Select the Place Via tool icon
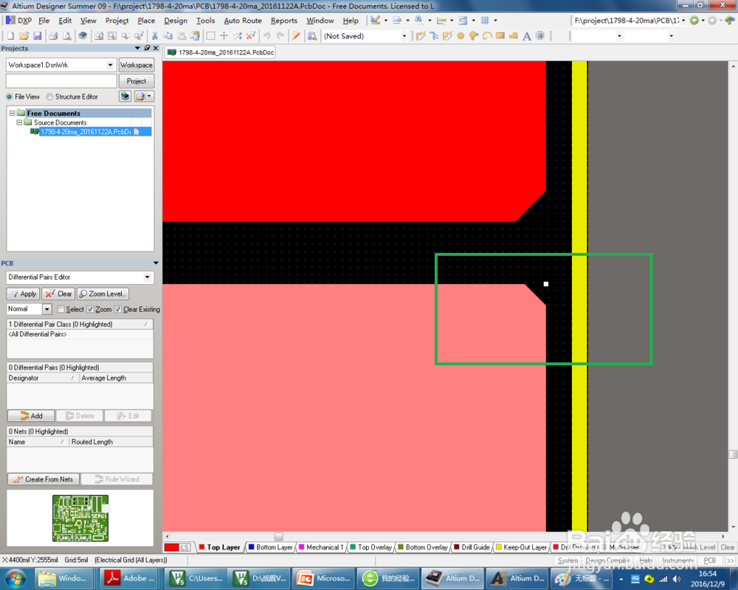Image resolution: width=738 pixels, height=590 pixels. click(474, 35)
